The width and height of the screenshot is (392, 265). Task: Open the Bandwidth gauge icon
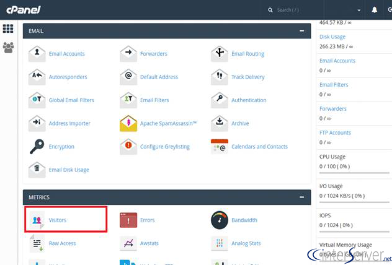tap(220, 220)
